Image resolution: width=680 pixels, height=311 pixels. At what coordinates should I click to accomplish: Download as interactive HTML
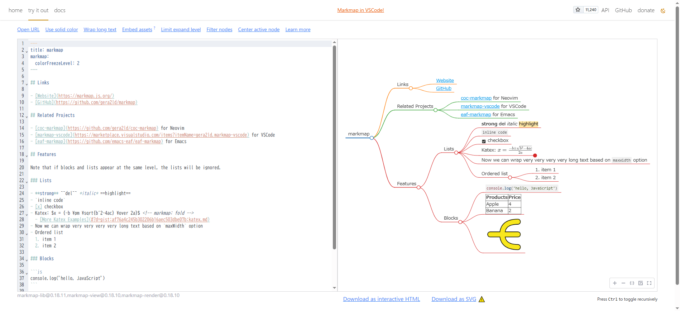click(x=382, y=299)
